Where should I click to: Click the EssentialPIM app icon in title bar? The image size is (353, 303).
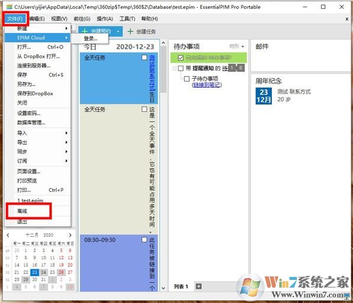[x=9, y=7]
